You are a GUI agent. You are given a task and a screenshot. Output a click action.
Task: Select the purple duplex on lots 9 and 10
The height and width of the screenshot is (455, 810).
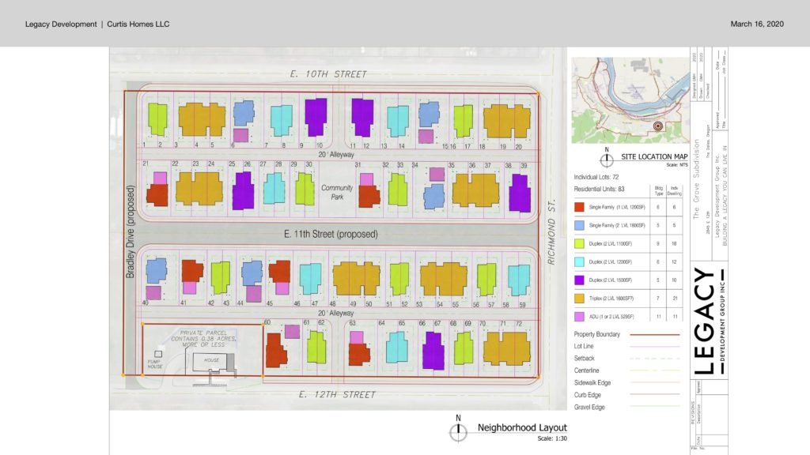pyautogui.click(x=316, y=117)
